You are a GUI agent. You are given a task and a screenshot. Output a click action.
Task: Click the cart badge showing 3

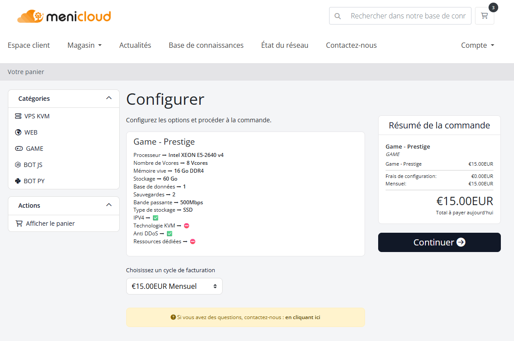click(493, 7)
